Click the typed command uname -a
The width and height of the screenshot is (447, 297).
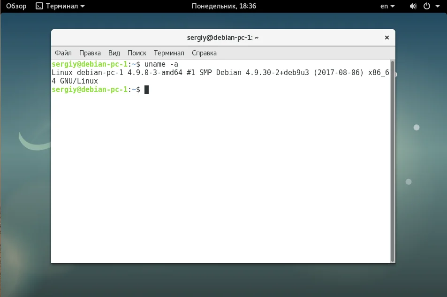(161, 64)
